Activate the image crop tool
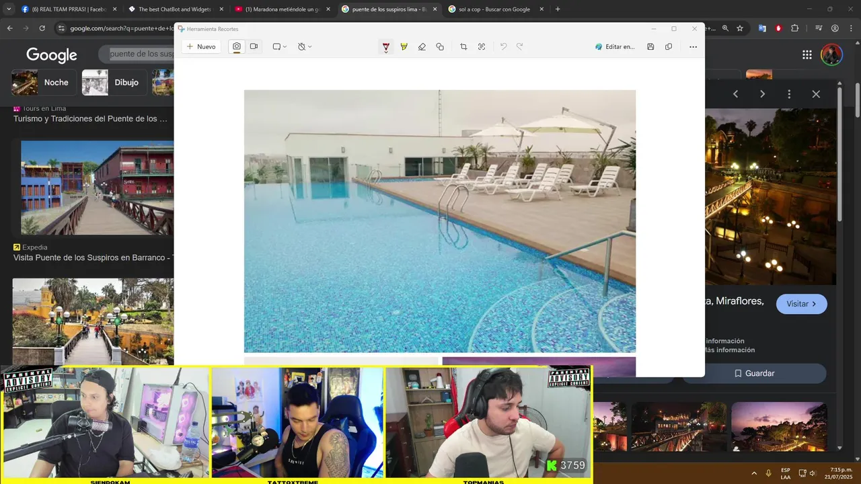The image size is (861, 484). [463, 46]
